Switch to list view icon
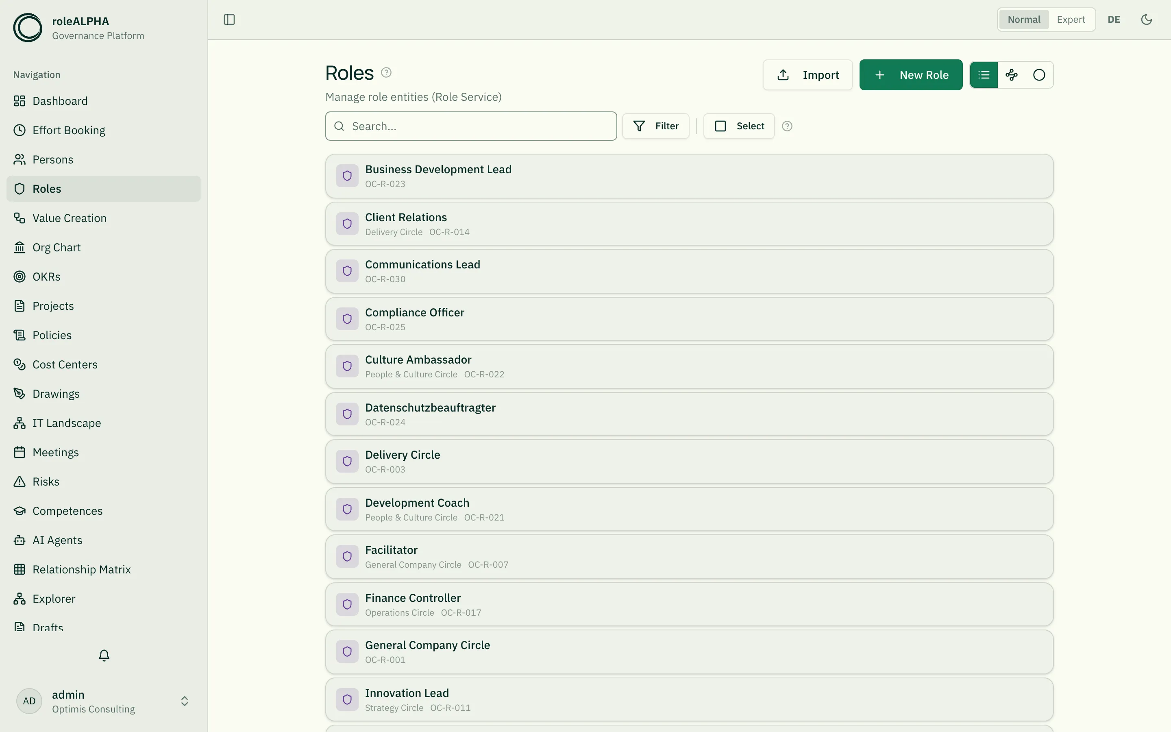This screenshot has width=1171, height=732. [x=984, y=75]
